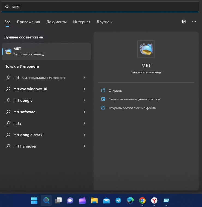This screenshot has height=207, width=202.
Task: Select the 'Интернет' search filter tab
Action: [82, 22]
